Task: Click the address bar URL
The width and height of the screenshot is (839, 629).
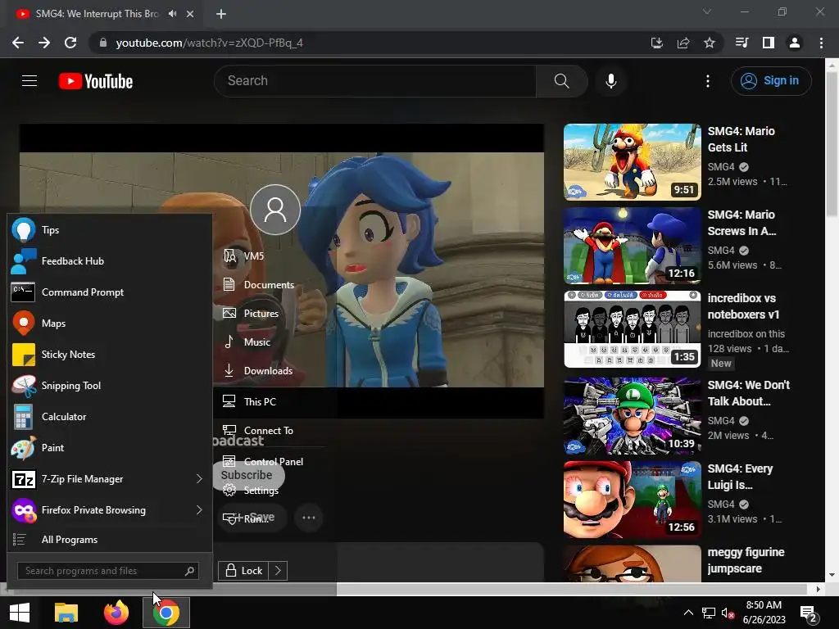Action: pos(209,43)
